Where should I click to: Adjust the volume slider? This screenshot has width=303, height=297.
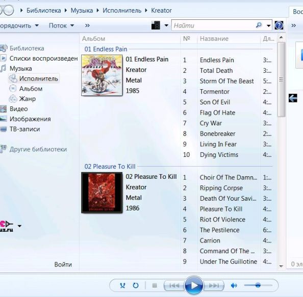pyautogui.click(x=258, y=285)
